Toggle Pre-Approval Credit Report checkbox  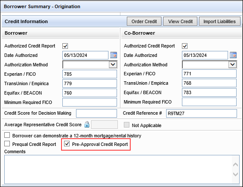67,144
